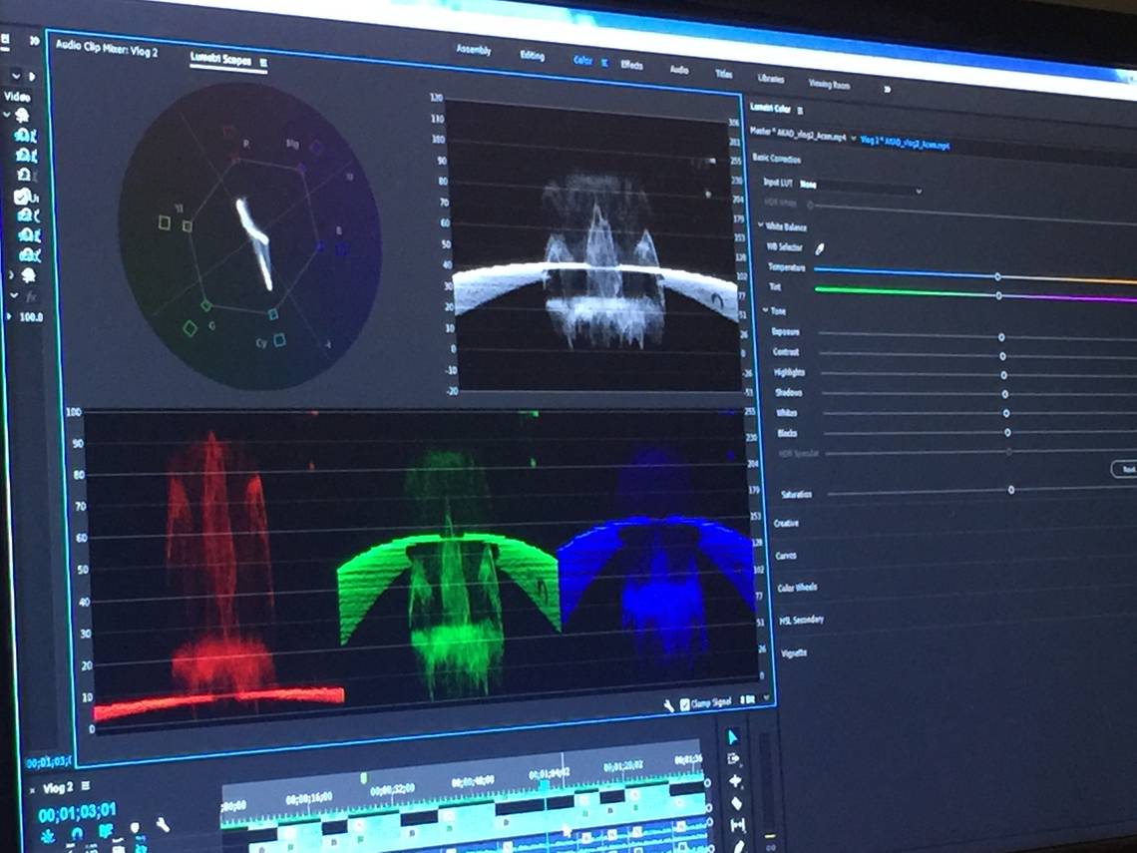Viewport: 1137px width, 853px height.
Task: Toggle the Linked Selection icon in timeline
Action: click(106, 830)
